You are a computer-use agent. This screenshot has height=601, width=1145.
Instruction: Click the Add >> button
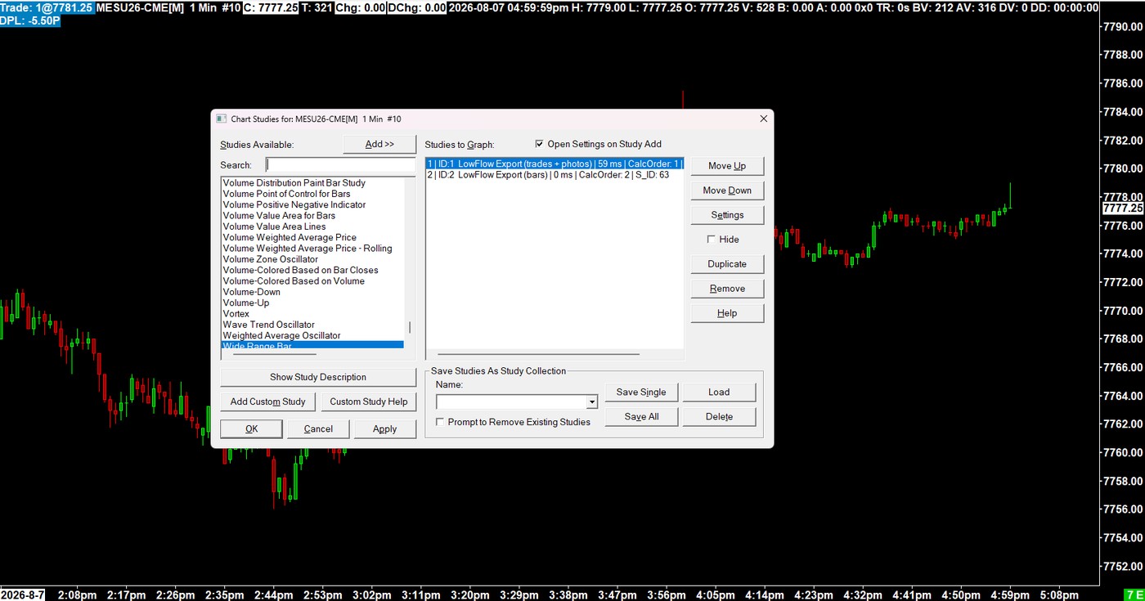click(379, 145)
